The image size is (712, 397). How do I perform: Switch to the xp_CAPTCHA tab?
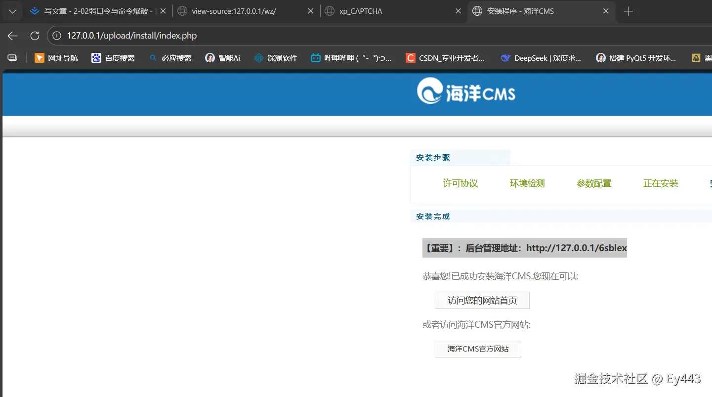393,11
